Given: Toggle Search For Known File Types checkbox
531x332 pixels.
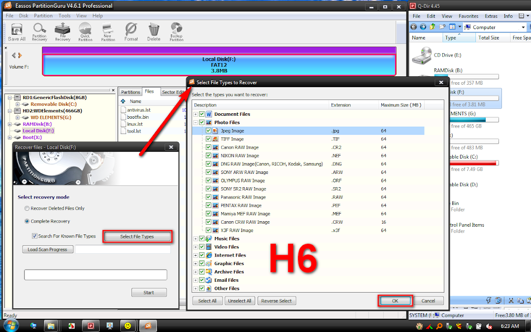Looking at the screenshot, I should pos(34,236).
